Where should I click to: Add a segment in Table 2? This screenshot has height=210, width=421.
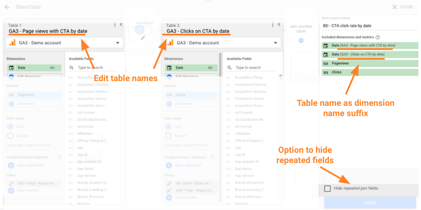184,166
